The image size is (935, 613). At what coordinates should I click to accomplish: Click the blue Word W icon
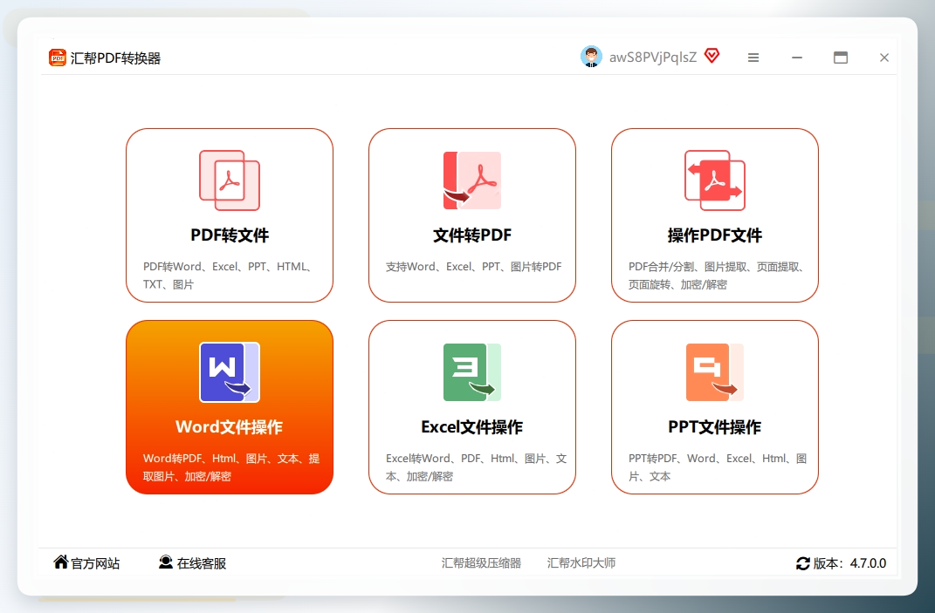point(230,372)
